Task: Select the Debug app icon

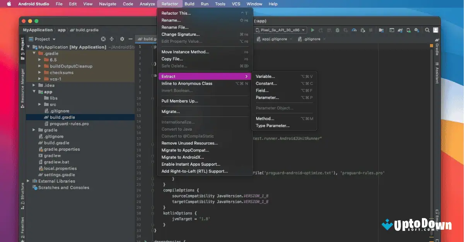Action: pyautogui.click(x=337, y=30)
